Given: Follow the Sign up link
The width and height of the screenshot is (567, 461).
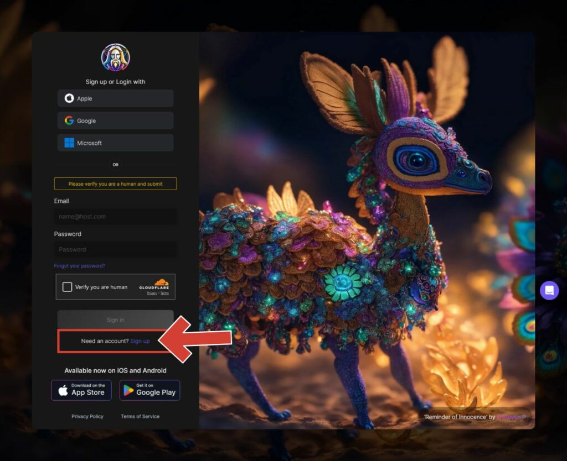Looking at the screenshot, I should pyautogui.click(x=140, y=341).
